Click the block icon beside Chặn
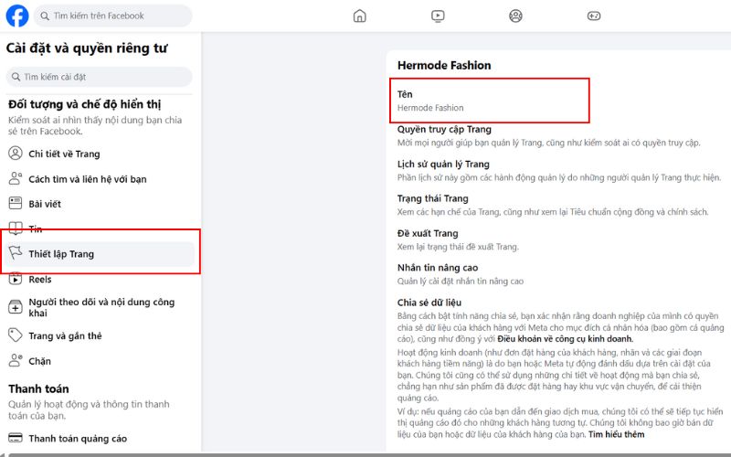Viewport: 731px width, 457px height. point(16,360)
